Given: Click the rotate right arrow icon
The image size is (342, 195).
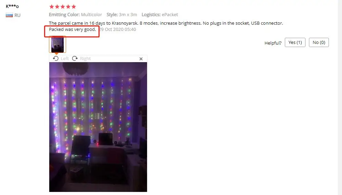Looking at the screenshot, I should pos(75,58).
